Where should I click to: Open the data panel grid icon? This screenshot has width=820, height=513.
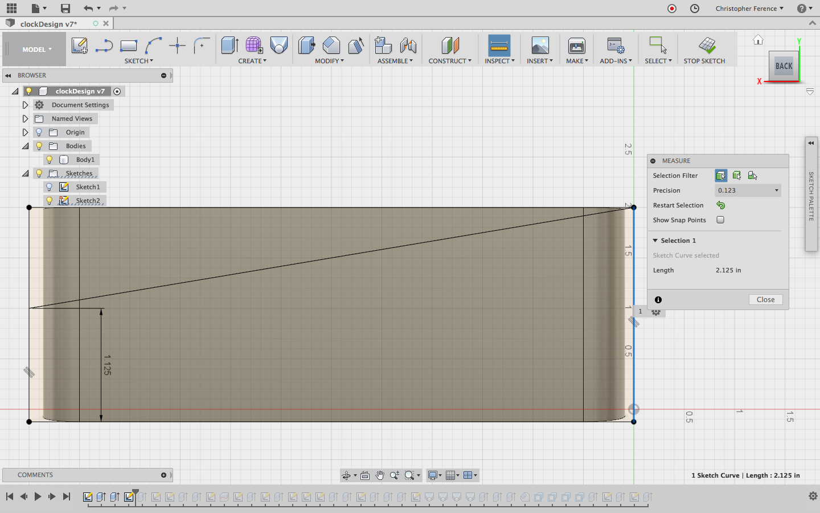[x=11, y=9]
